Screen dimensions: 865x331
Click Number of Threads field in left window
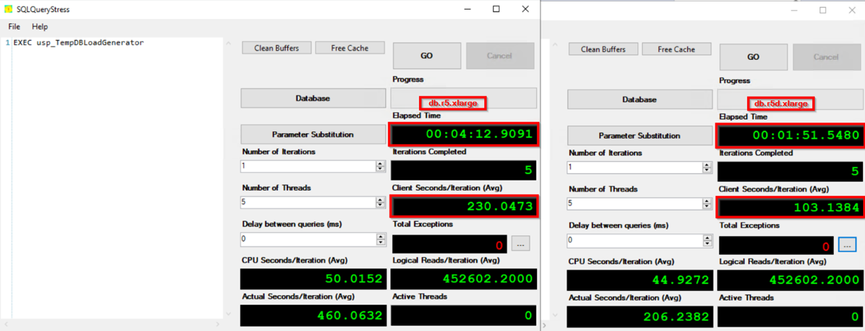click(308, 203)
